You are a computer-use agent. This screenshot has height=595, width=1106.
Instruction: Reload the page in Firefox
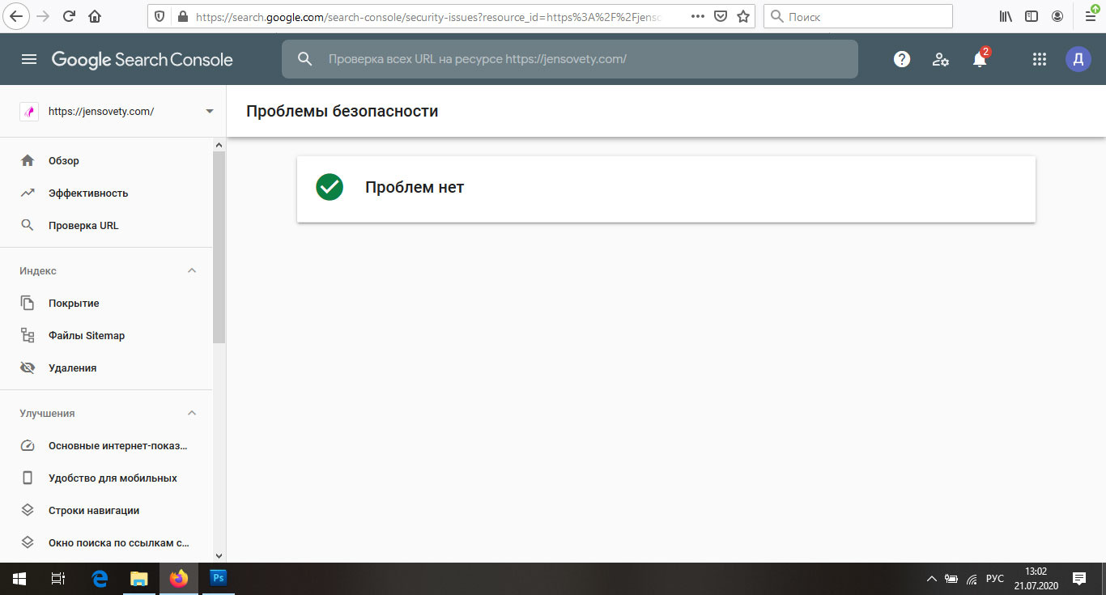[x=69, y=16]
